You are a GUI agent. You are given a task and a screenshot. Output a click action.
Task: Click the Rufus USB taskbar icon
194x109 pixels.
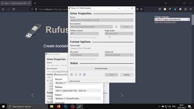coord(80,106)
